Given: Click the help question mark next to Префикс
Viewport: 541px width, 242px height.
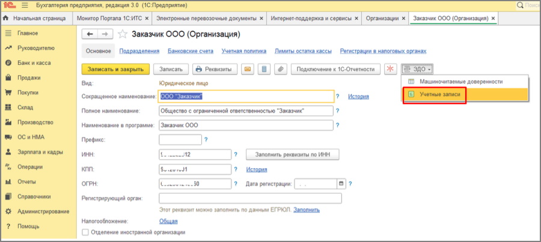Looking at the screenshot, I should click(x=206, y=140).
